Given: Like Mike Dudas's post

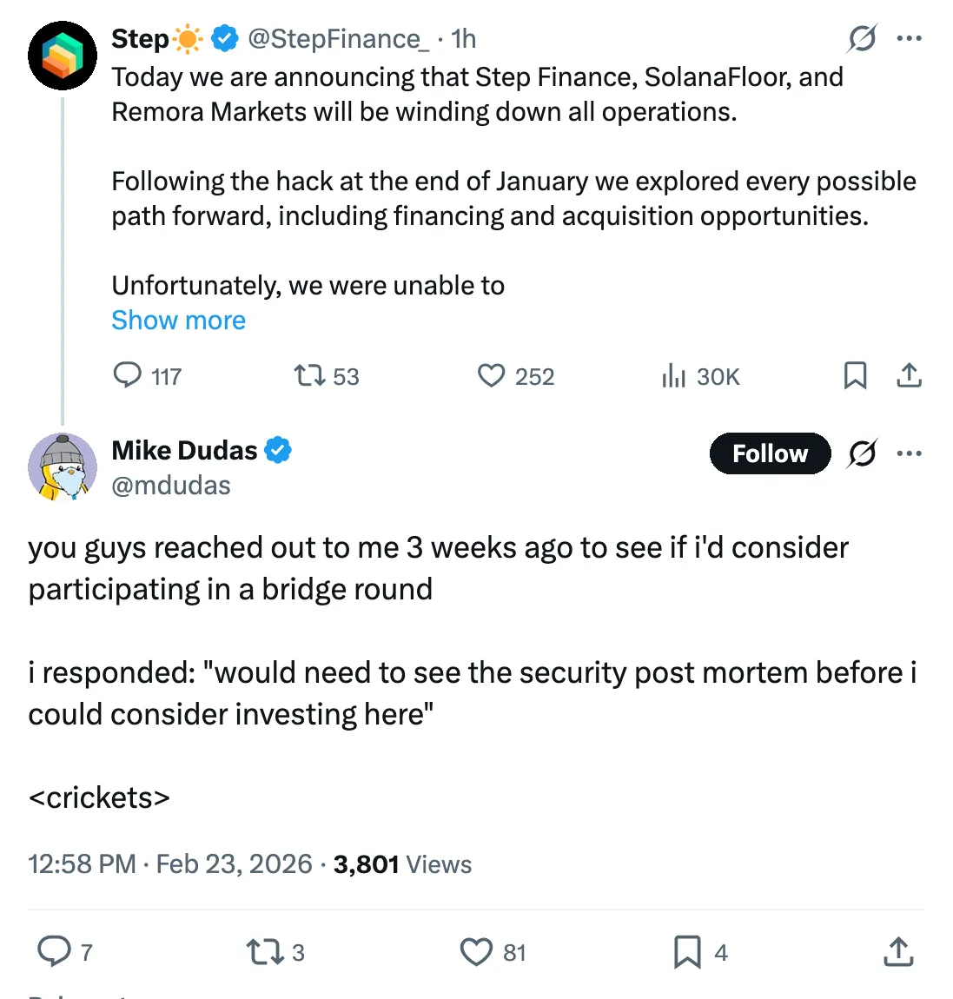Looking at the screenshot, I should click(476, 952).
